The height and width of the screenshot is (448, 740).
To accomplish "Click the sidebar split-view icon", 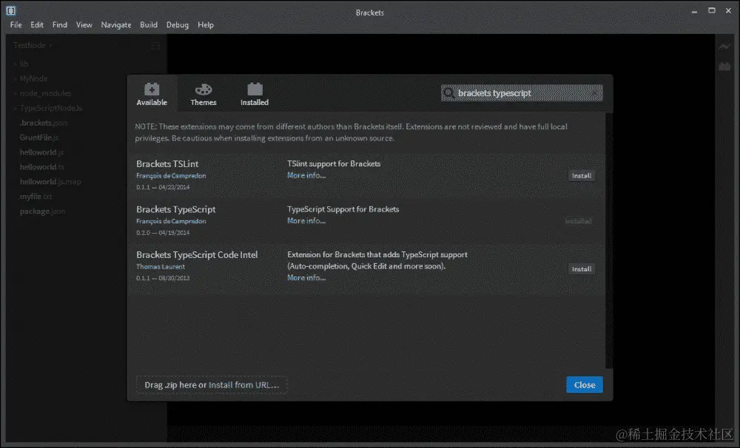I will [155, 45].
